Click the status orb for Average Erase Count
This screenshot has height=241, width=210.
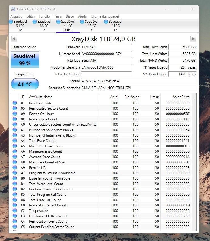(x=15, y=157)
